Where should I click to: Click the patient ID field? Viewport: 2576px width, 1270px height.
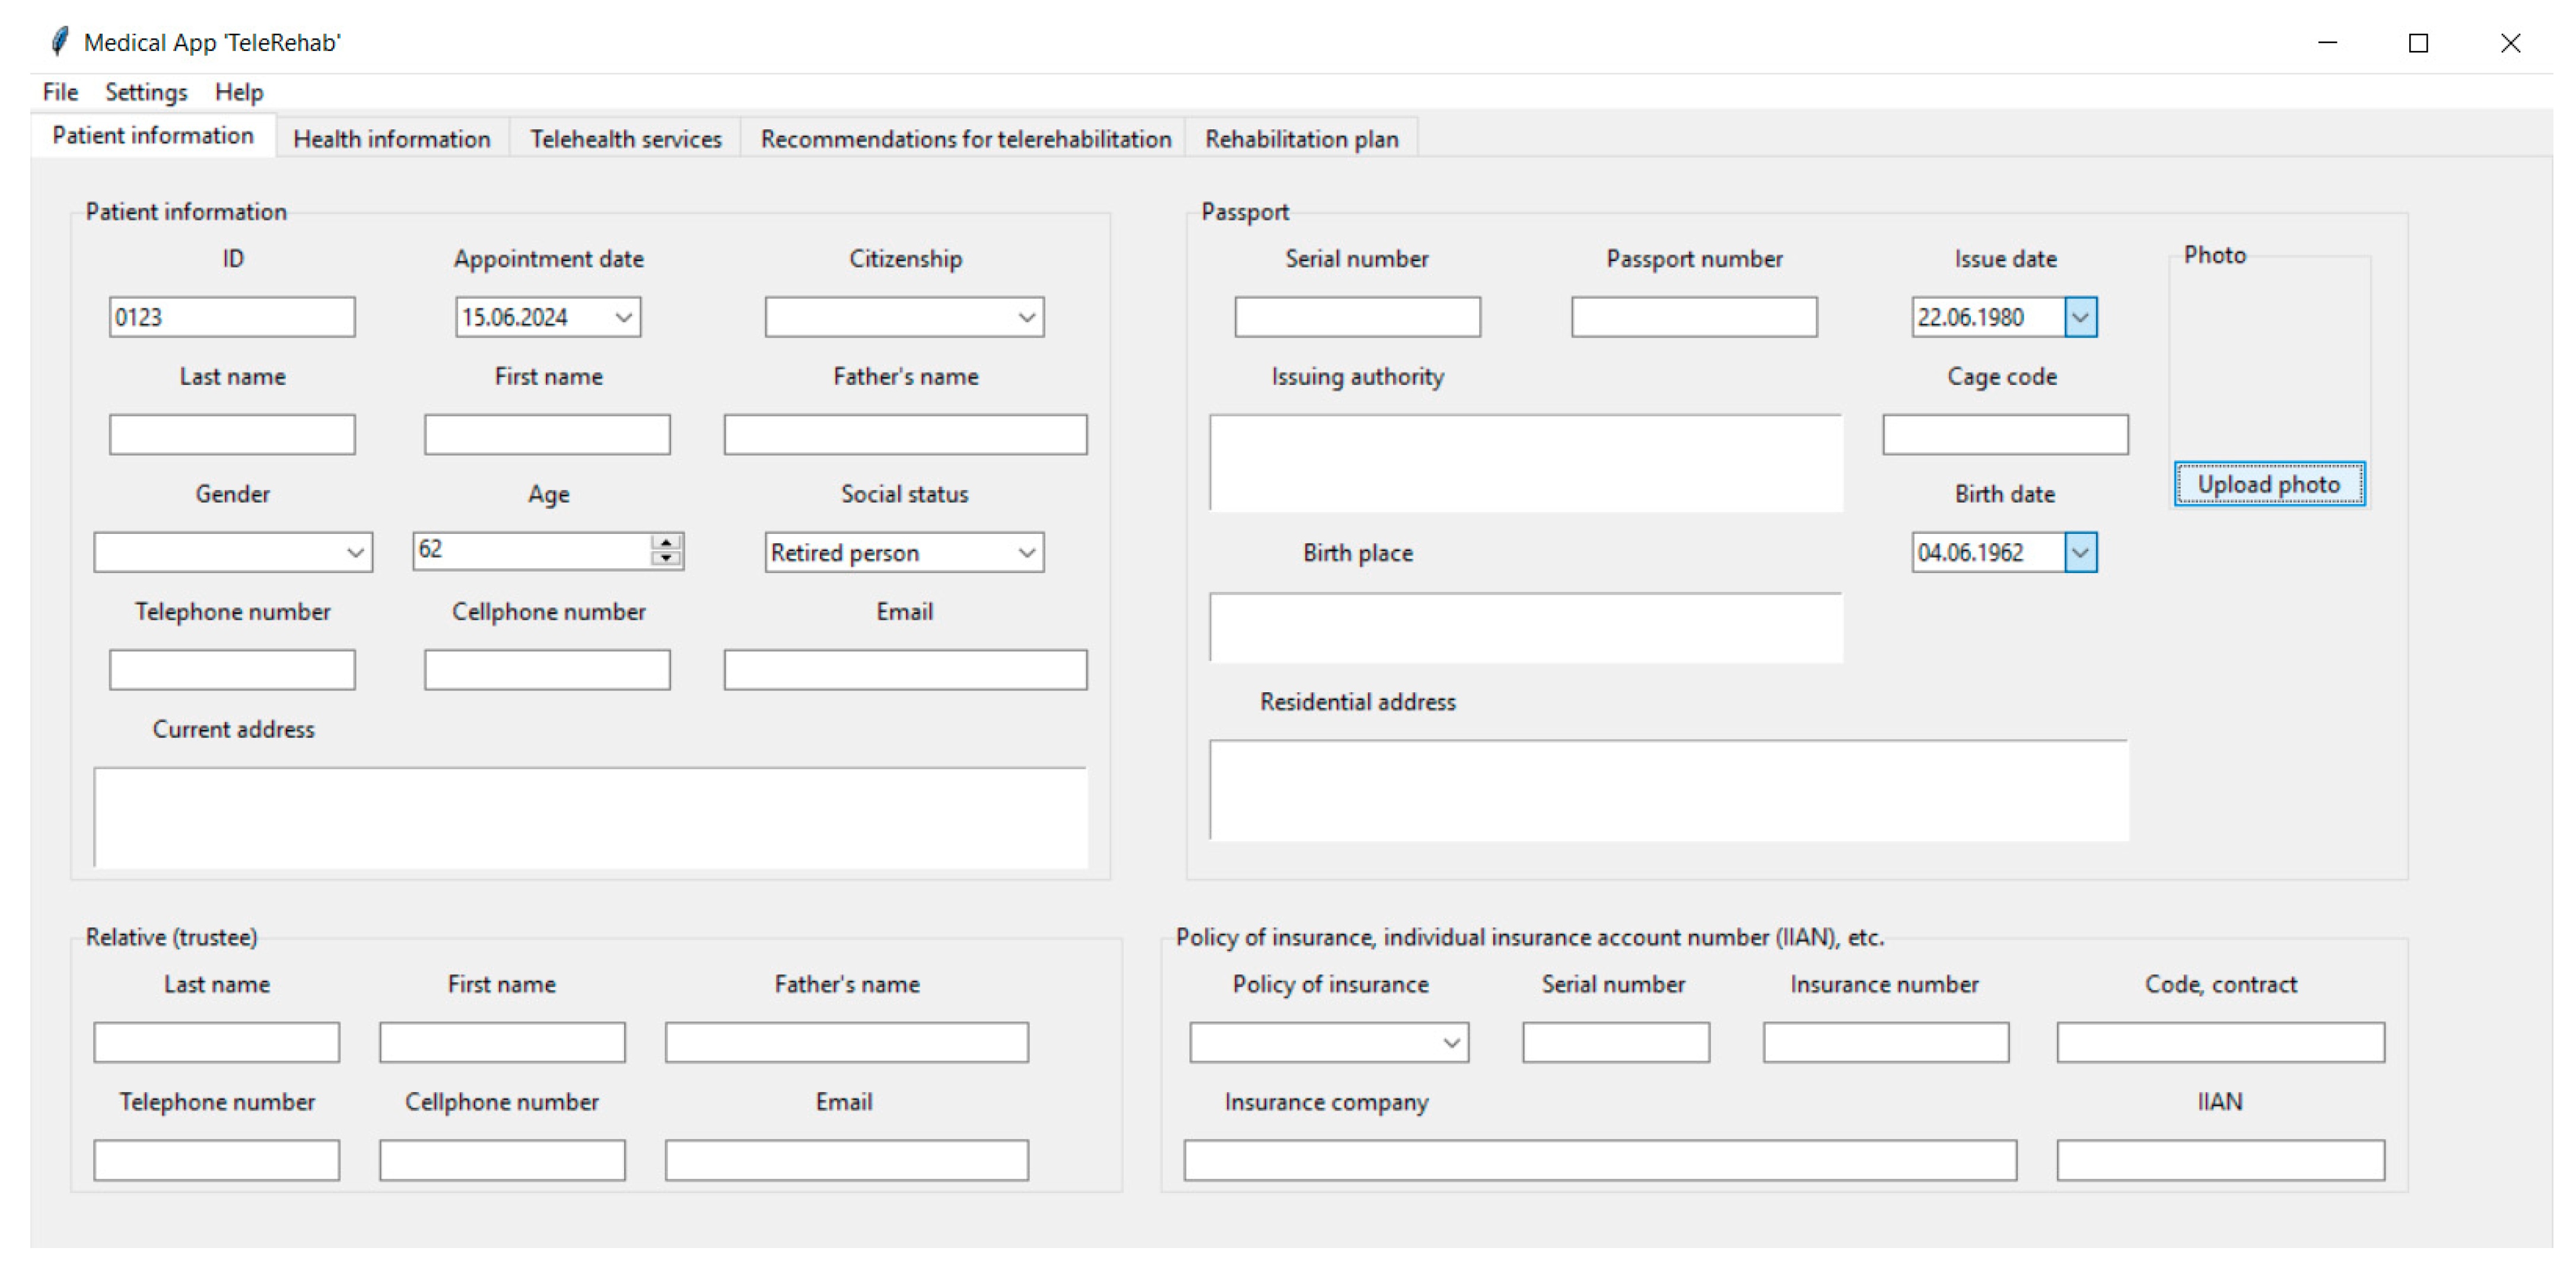[x=232, y=317]
